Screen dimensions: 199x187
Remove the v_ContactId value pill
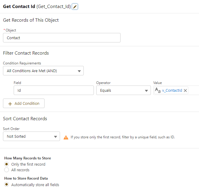[x=185, y=91]
